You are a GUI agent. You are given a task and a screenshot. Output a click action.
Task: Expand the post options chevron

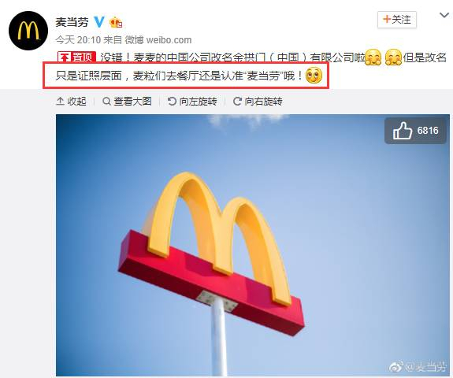(444, 15)
